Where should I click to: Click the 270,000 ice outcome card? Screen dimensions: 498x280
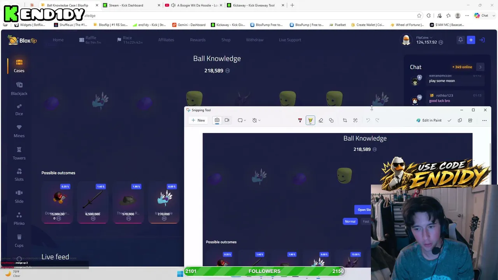164,203
